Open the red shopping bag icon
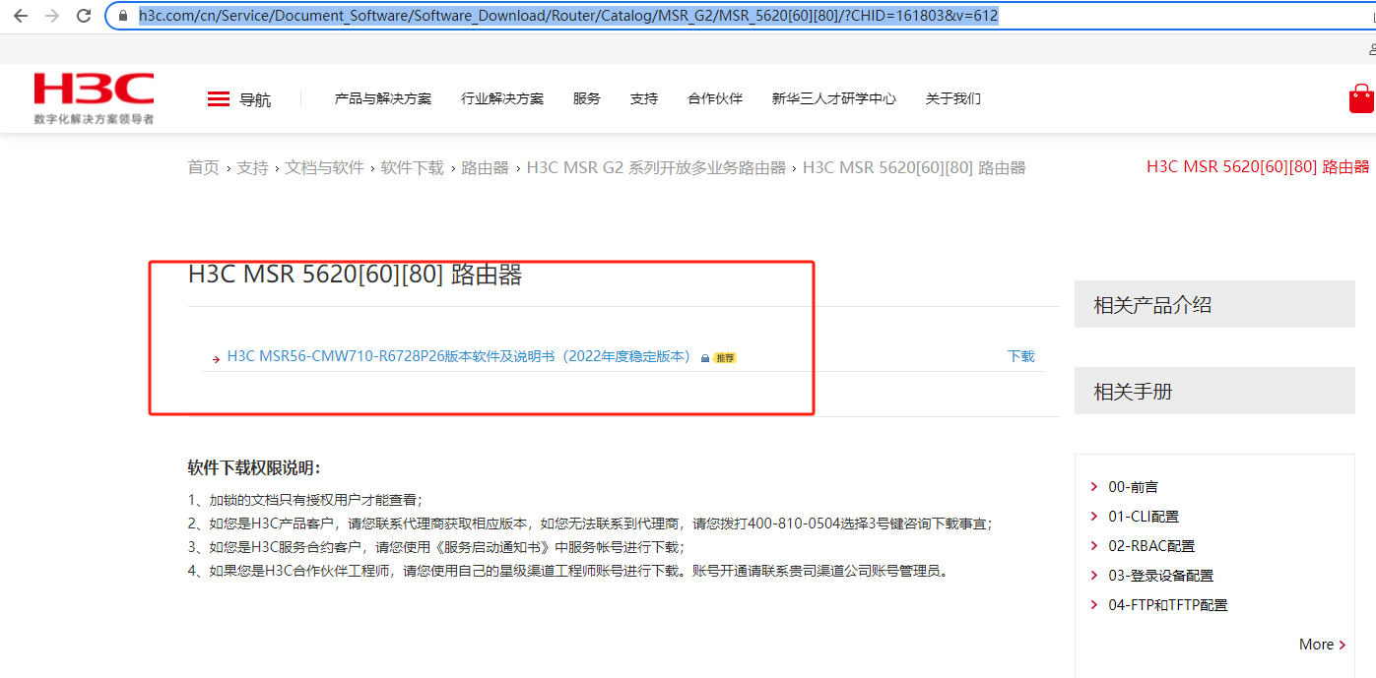 click(x=1361, y=98)
